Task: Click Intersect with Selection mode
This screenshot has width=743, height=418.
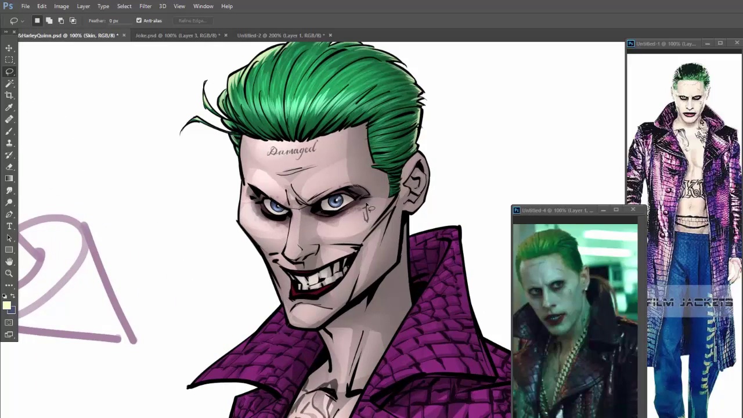Action: pyautogui.click(x=73, y=20)
